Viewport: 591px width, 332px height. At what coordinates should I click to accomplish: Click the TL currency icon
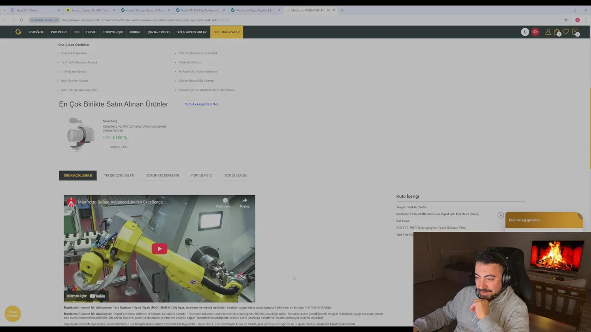pos(525,32)
